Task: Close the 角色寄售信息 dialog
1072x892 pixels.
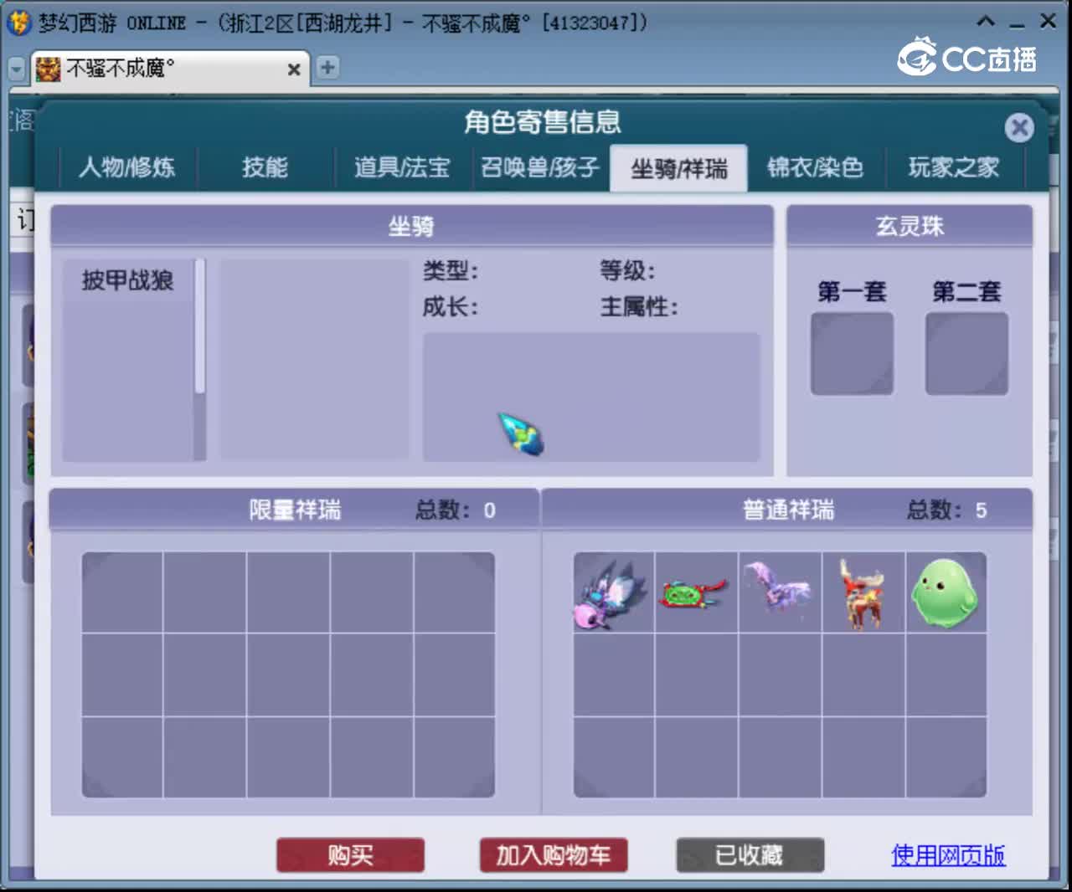Action: coord(1019,128)
